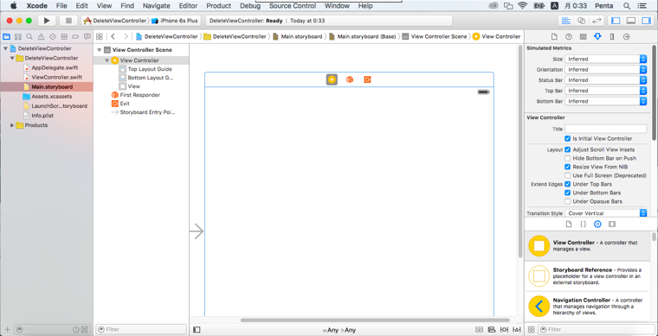Show the assistant editor
The height and width of the screenshot is (336, 658).
coord(581,21)
